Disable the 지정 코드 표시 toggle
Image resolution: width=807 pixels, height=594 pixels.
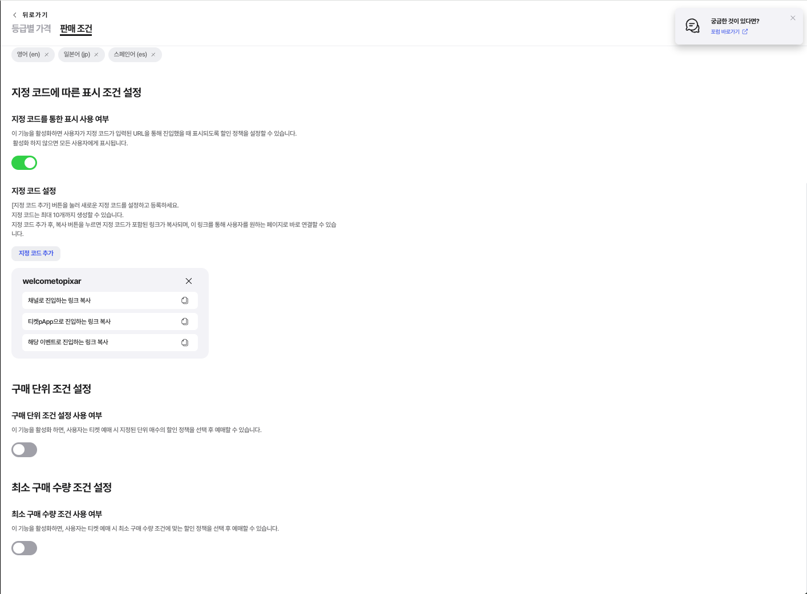tap(25, 163)
